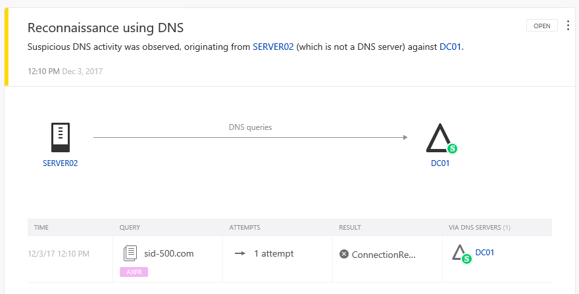
Task: Click the X icon next to ConnectionRe result
Action: point(343,254)
